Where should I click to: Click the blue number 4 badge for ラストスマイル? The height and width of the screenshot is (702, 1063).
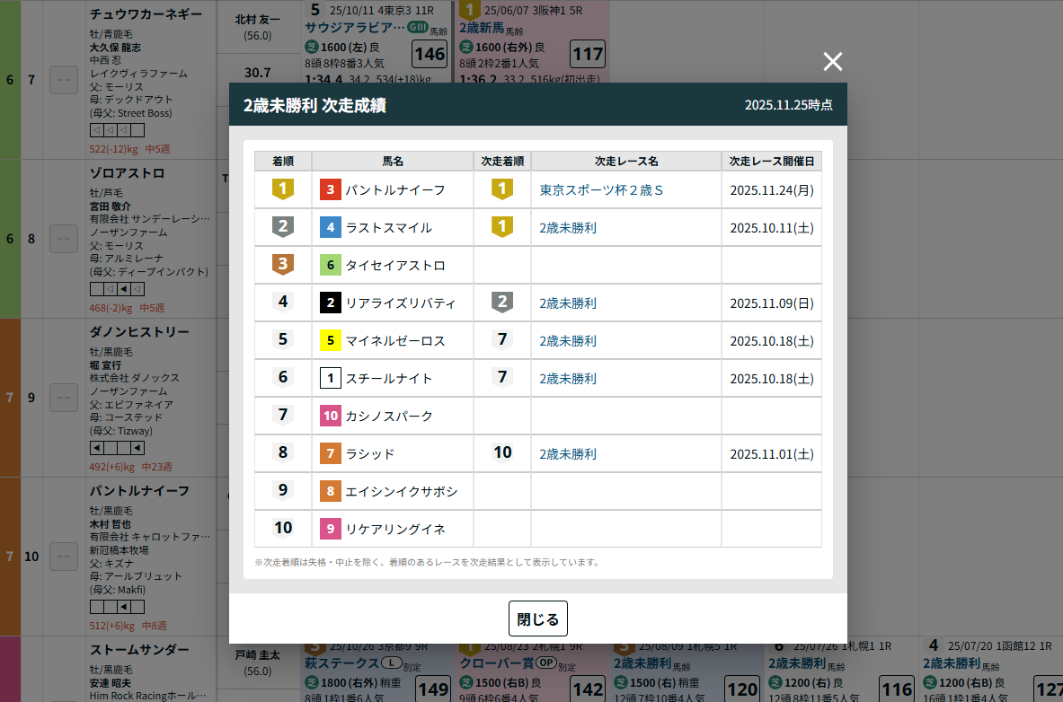[x=331, y=228]
